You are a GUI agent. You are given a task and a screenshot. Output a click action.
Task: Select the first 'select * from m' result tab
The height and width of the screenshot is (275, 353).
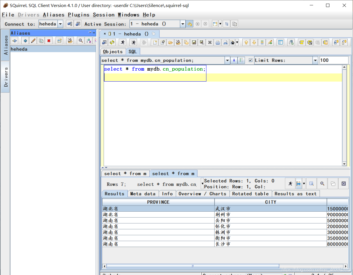(125, 174)
